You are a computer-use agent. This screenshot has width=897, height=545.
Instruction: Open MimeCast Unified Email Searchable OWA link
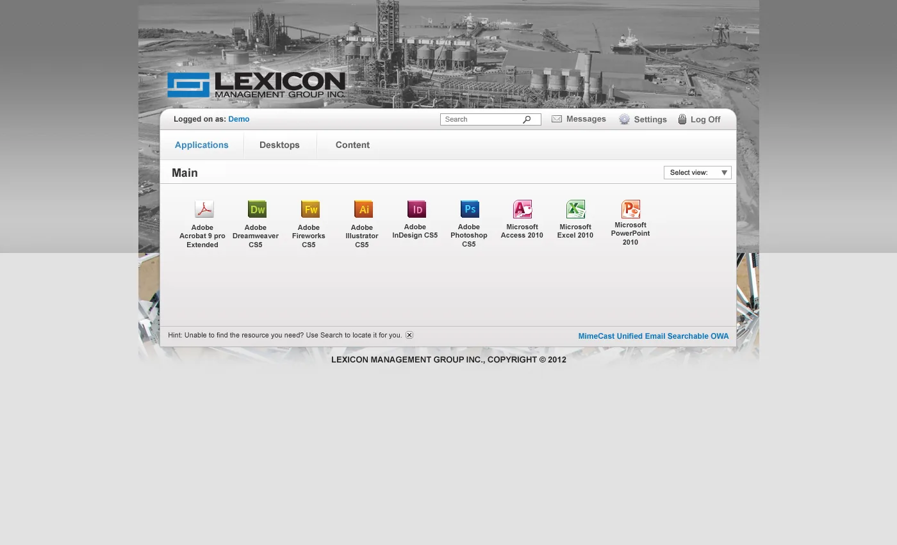(x=654, y=336)
